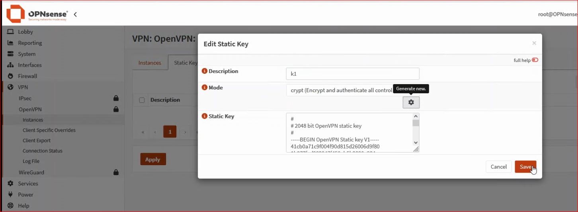Click the Description info icon
The width and height of the screenshot is (578, 212).
(x=205, y=71)
